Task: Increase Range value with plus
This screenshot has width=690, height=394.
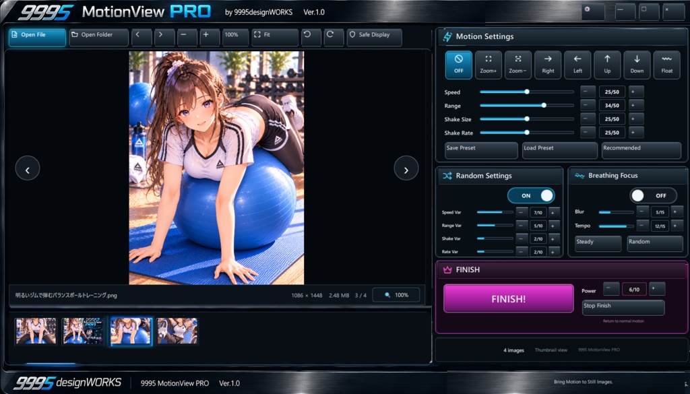Action: [x=636, y=106]
